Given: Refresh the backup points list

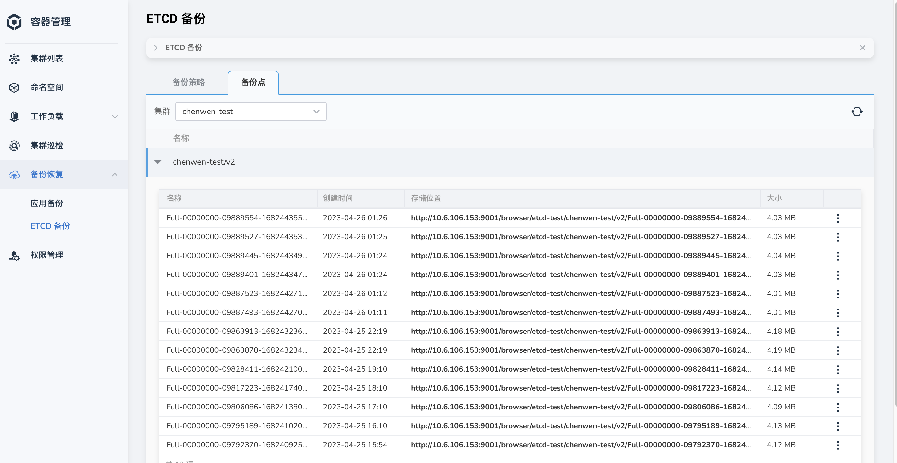Looking at the screenshot, I should click(x=857, y=112).
